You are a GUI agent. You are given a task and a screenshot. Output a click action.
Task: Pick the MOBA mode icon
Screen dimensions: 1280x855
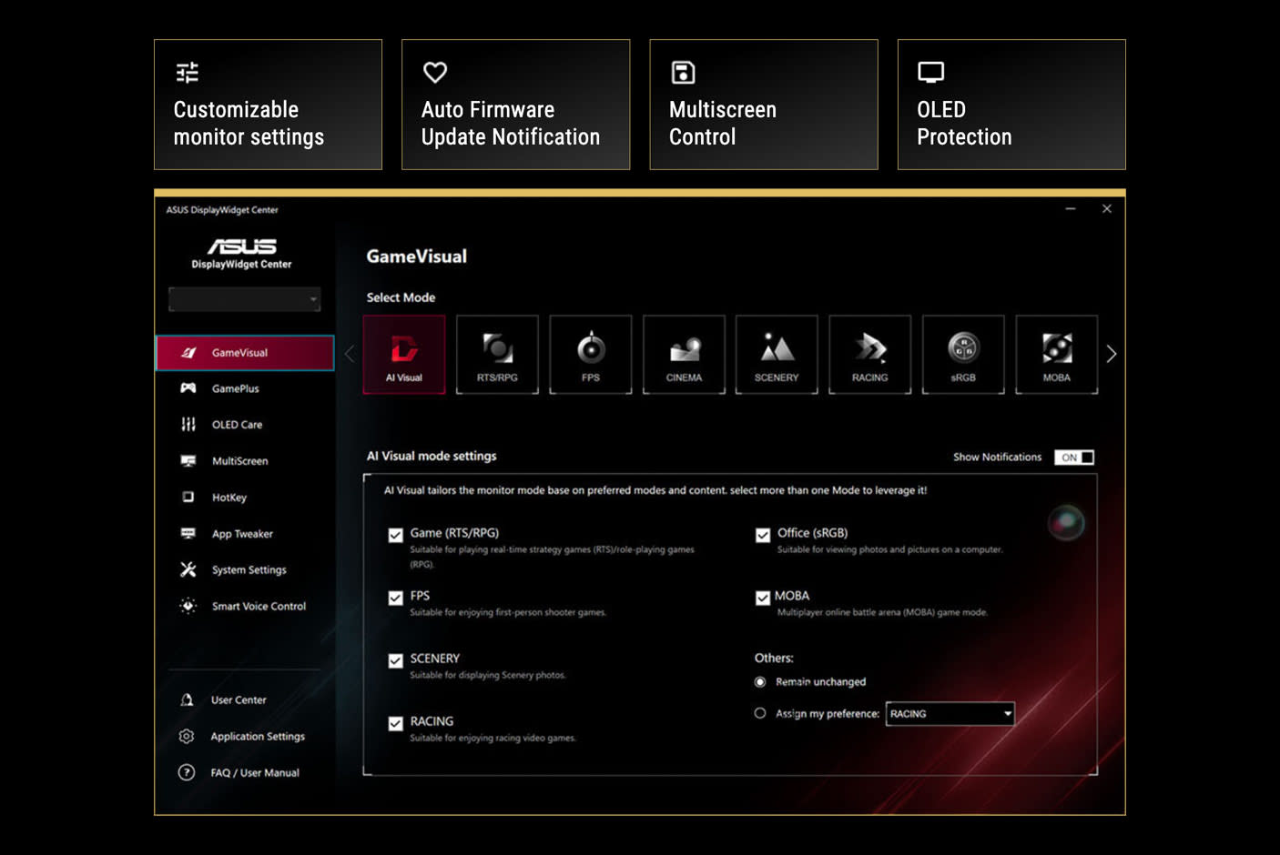[1057, 354]
